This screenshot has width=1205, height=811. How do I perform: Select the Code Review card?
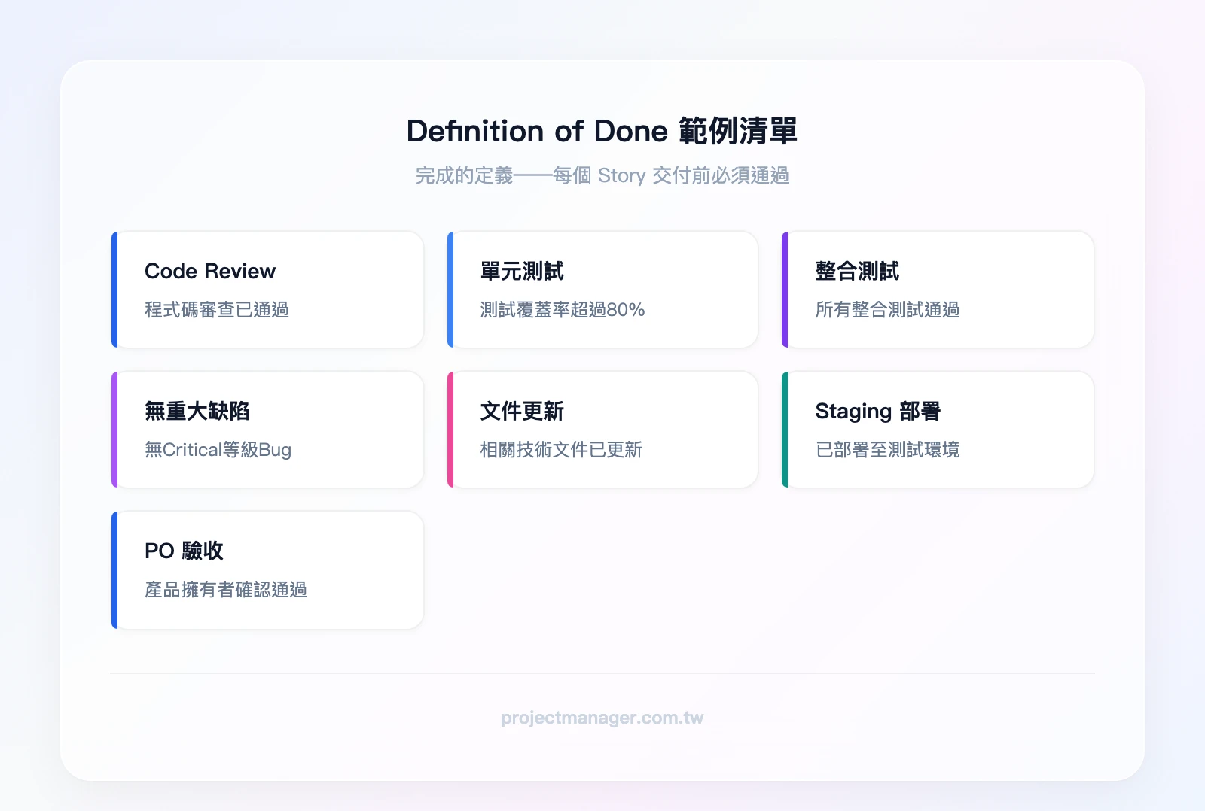[267, 290]
